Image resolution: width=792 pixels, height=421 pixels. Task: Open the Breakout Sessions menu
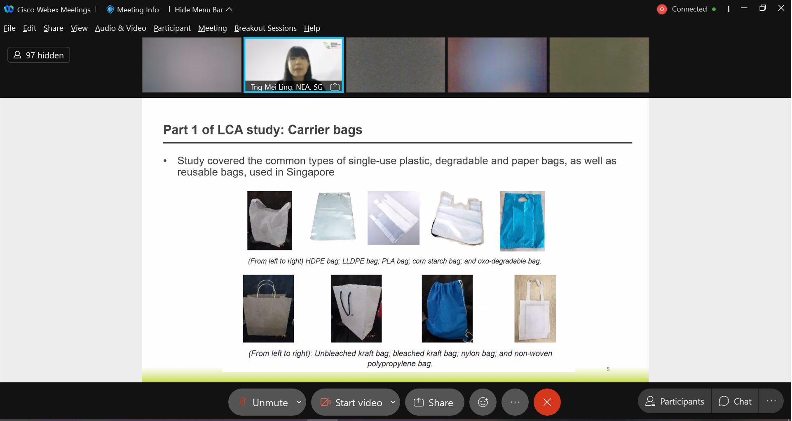pyautogui.click(x=265, y=28)
